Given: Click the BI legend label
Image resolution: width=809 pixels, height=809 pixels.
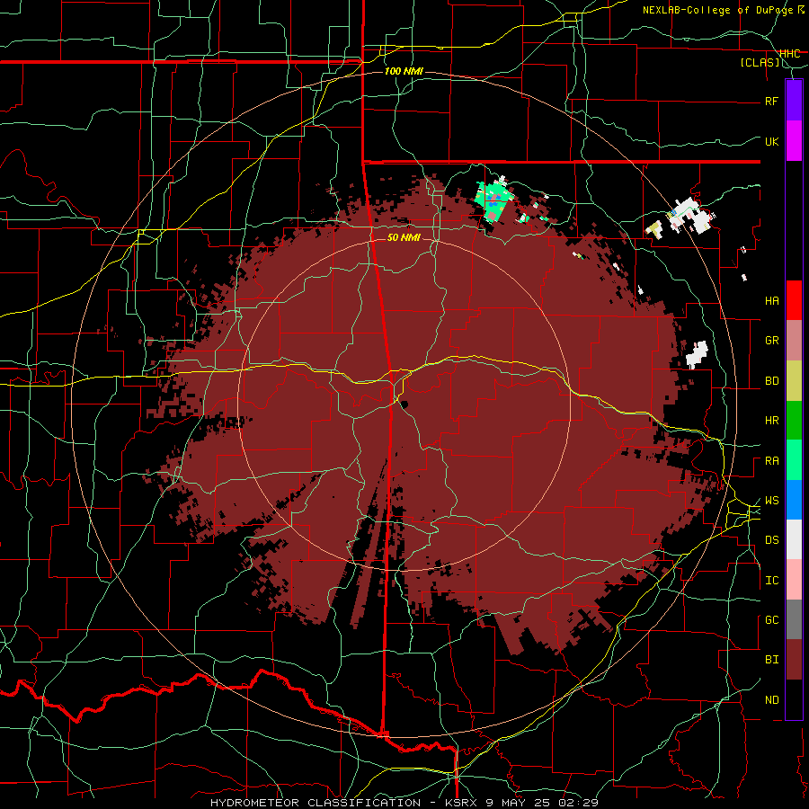Looking at the screenshot, I should pyautogui.click(x=771, y=660).
